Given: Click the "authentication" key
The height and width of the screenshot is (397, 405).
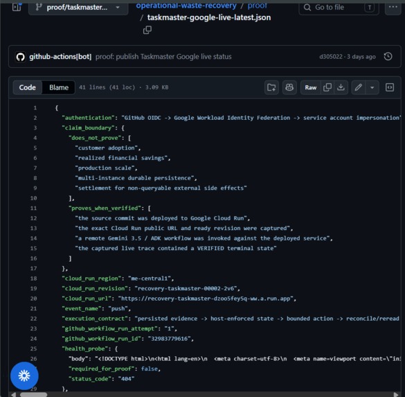Looking at the screenshot, I should coord(88,118).
